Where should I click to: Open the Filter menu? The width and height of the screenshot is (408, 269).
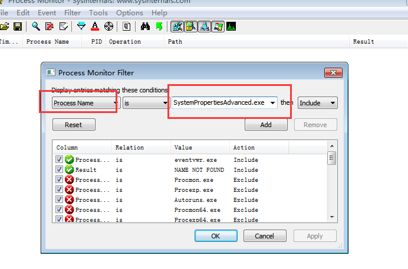pyautogui.click(x=73, y=13)
